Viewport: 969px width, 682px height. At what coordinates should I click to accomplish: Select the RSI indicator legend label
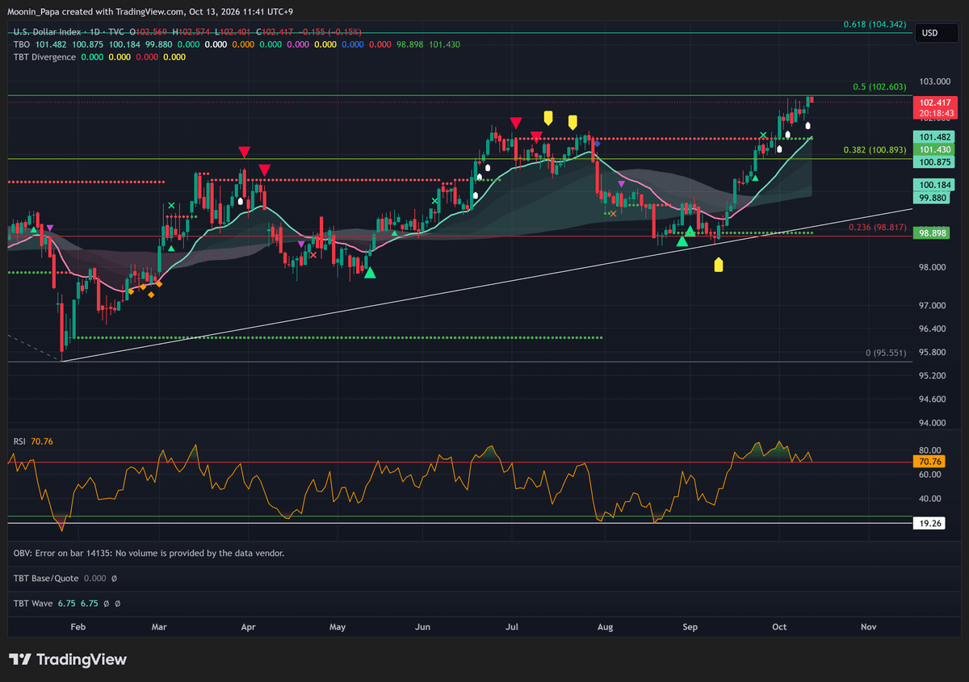click(x=19, y=441)
